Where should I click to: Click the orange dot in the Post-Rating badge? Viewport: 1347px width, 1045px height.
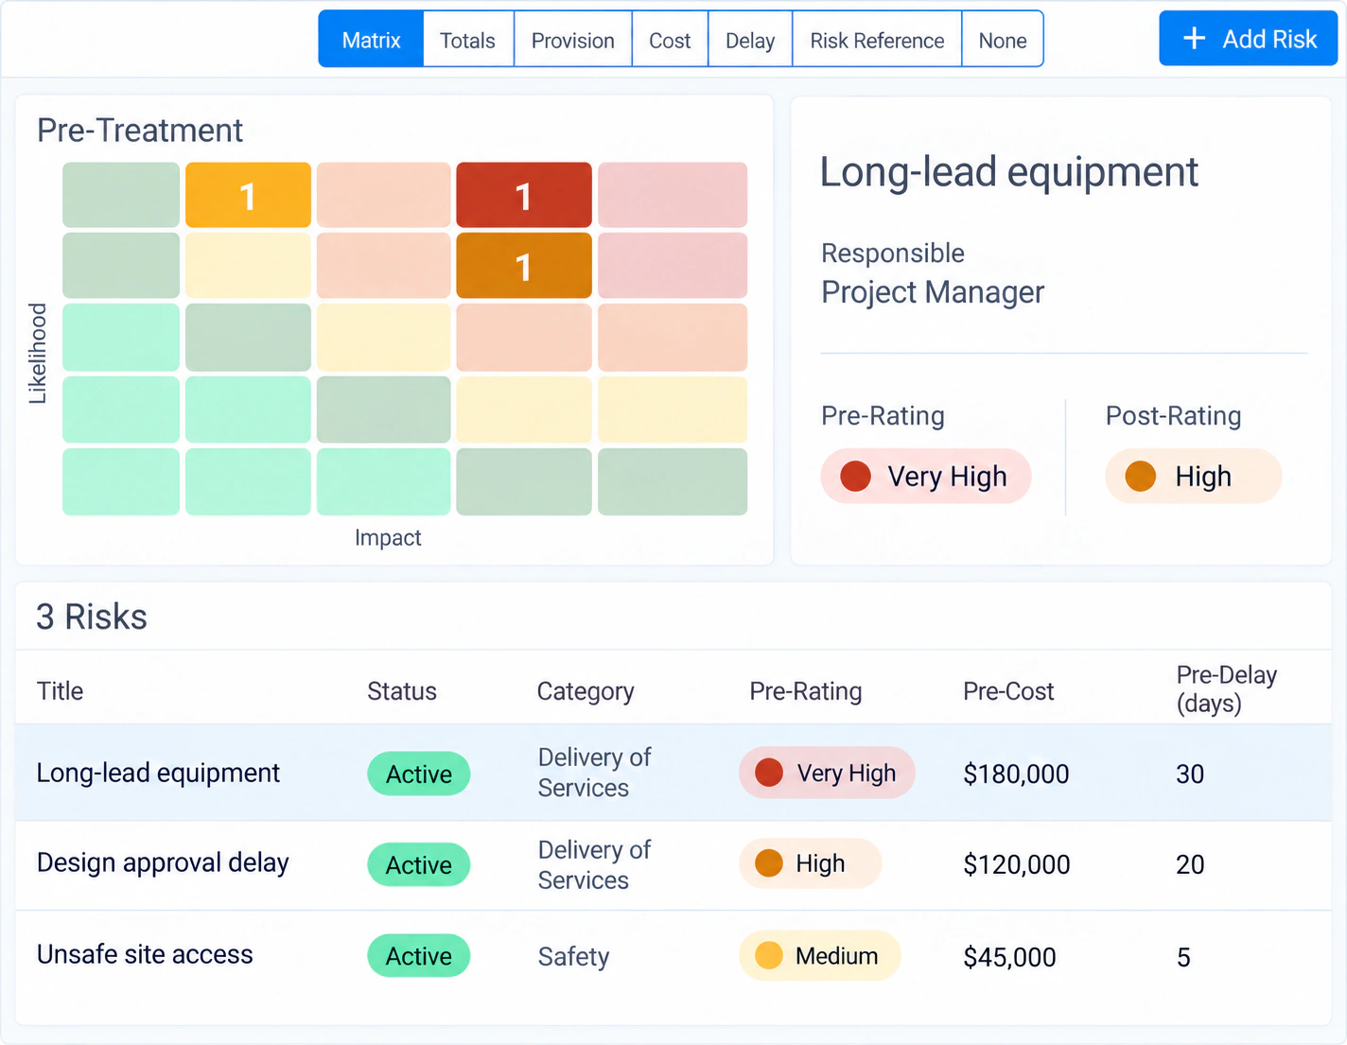[x=1141, y=476]
